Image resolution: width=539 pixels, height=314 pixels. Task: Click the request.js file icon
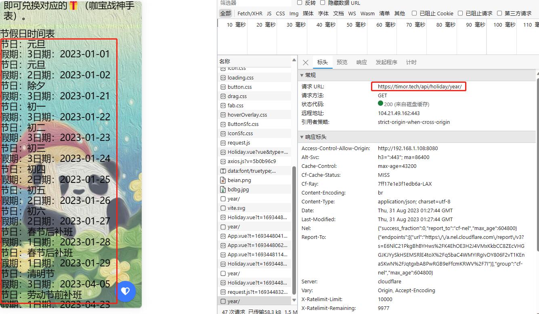pos(223,142)
